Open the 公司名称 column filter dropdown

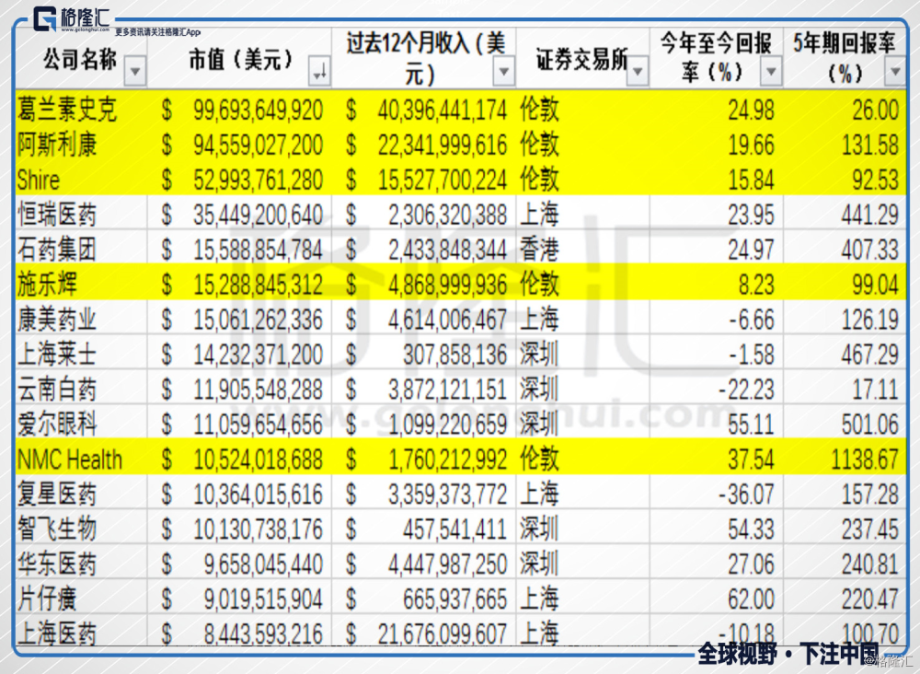pyautogui.click(x=135, y=71)
